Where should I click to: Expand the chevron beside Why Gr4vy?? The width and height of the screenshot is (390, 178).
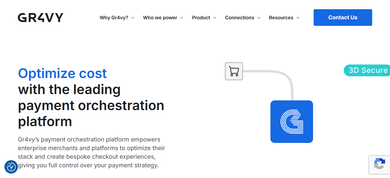coord(133,18)
